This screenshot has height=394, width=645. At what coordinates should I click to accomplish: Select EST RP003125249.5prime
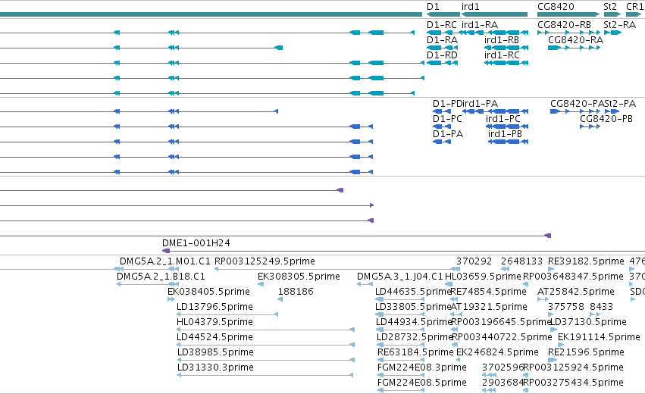265,261
